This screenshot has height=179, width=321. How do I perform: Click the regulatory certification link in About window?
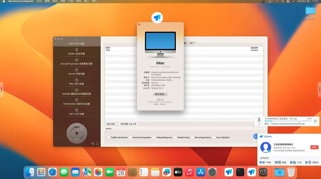click(160, 100)
